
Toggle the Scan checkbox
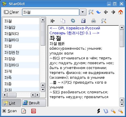pyautogui.click(x=4, y=111)
